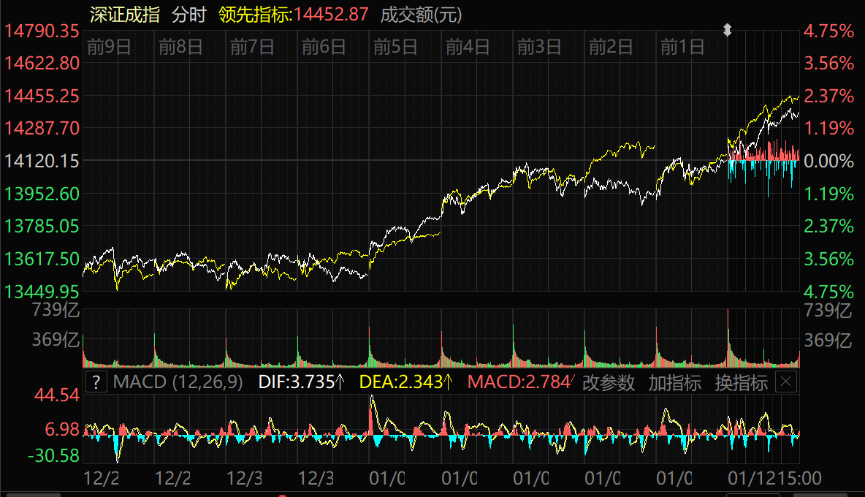The width and height of the screenshot is (865, 497).
Task: Click 改参数 to modify MACD parameters
Action: (x=609, y=382)
